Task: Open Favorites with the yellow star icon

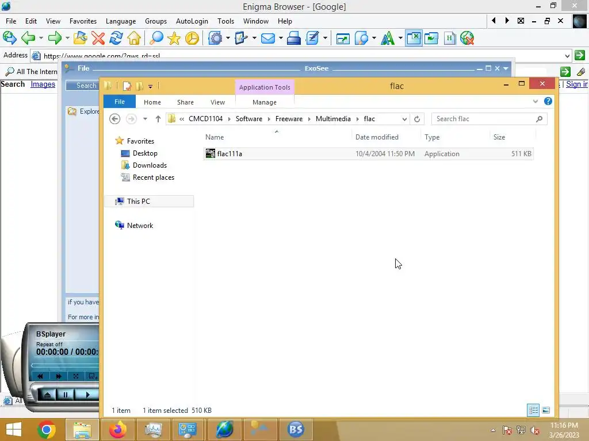Action: pyautogui.click(x=174, y=38)
